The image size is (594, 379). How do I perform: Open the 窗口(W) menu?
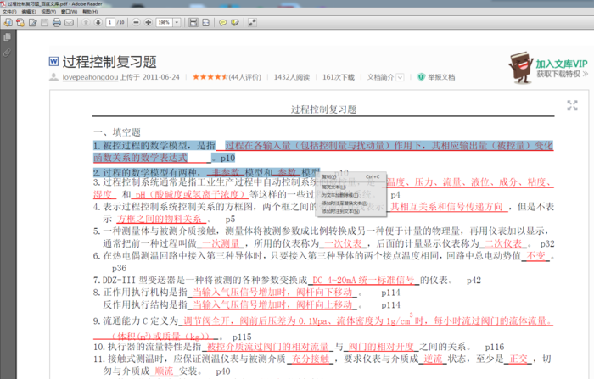pos(69,12)
